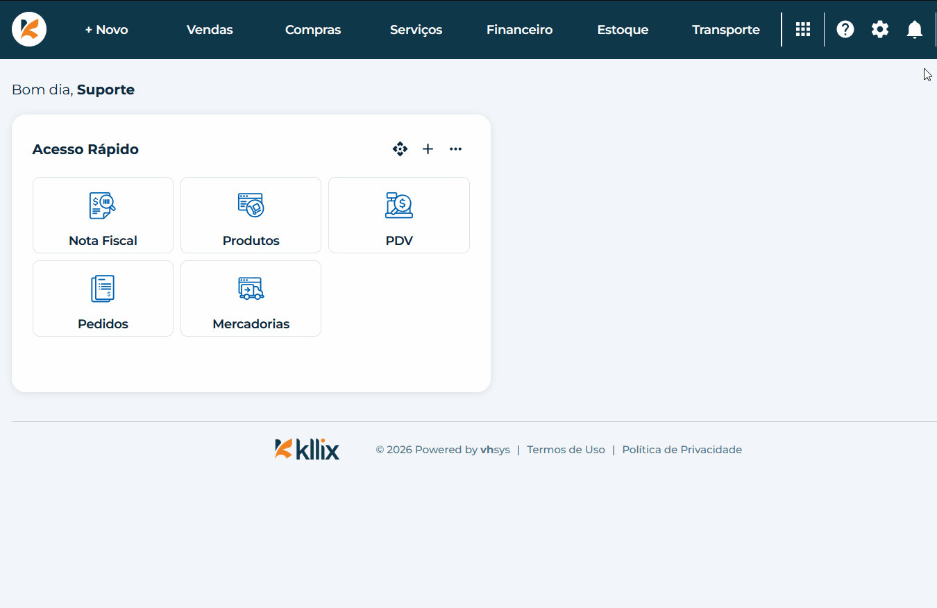Open the Termos de Uso link
937x608 pixels.
566,450
